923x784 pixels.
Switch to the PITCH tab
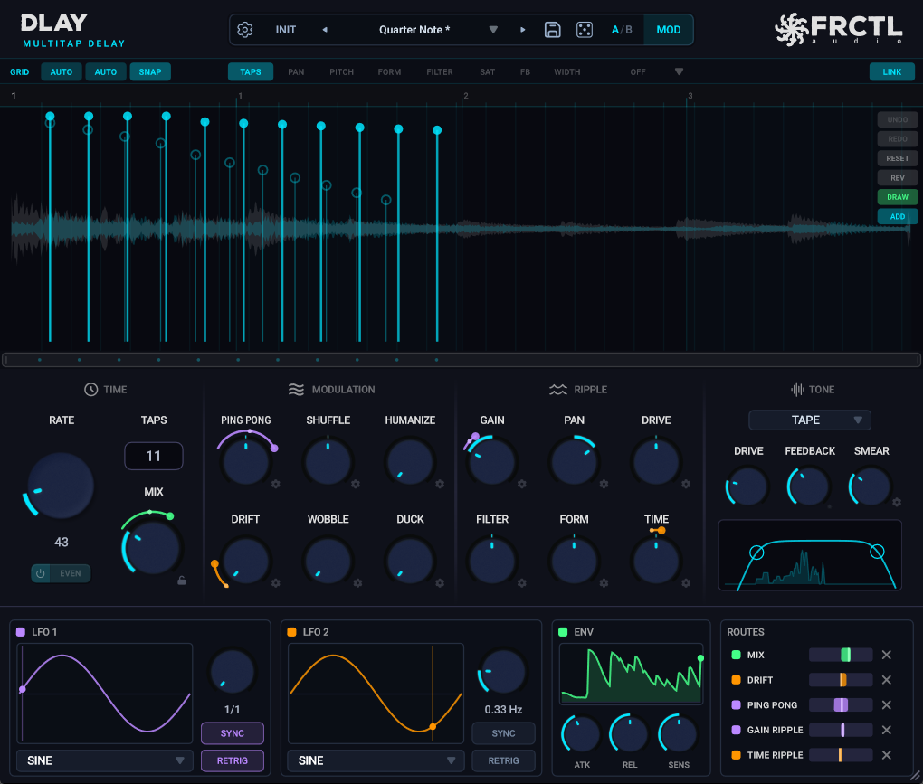[341, 71]
